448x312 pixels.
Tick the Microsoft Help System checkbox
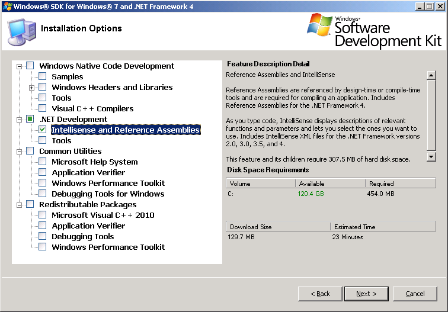click(43, 162)
